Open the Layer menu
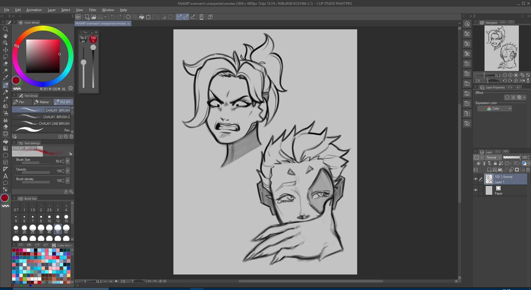Screen dimensions: 531x290 (x=52, y=10)
